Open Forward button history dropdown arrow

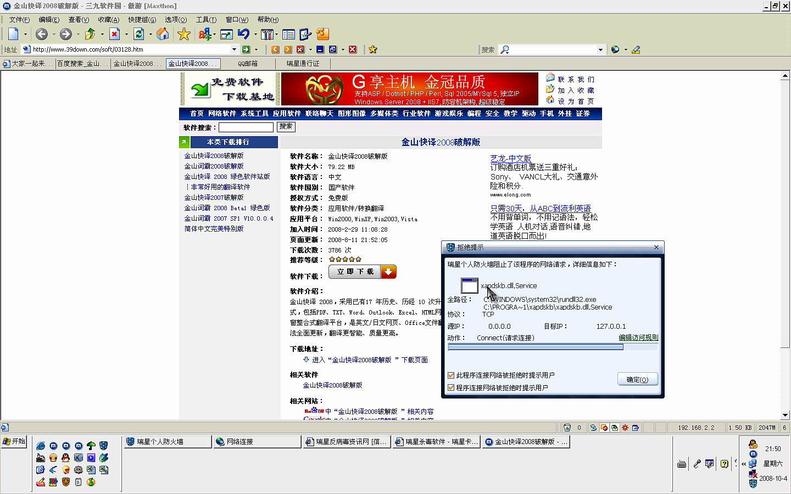pyautogui.click(x=78, y=34)
